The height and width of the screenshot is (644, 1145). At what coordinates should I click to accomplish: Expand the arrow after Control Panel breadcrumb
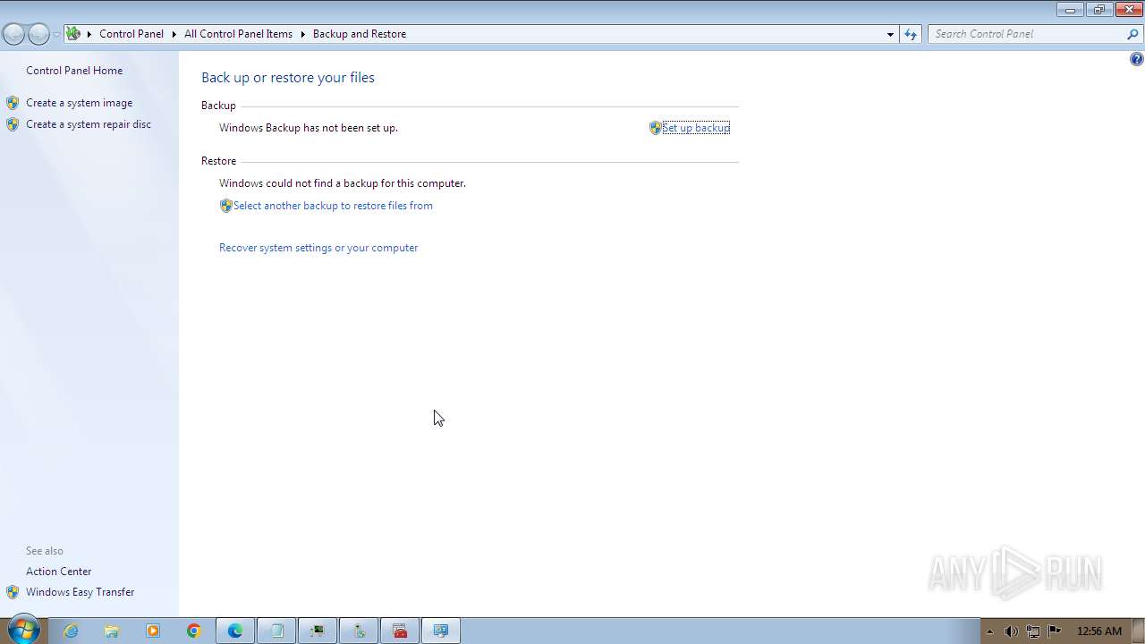pos(174,34)
